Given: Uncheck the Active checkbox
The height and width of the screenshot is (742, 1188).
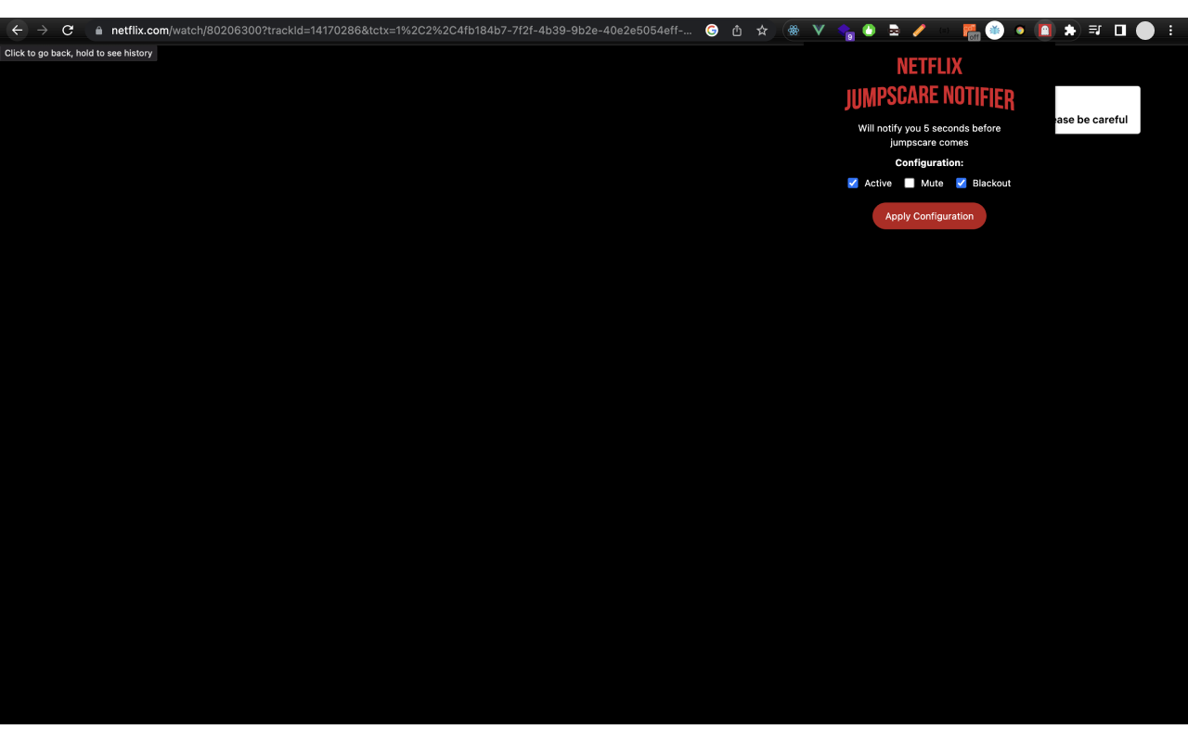Looking at the screenshot, I should coord(852,183).
